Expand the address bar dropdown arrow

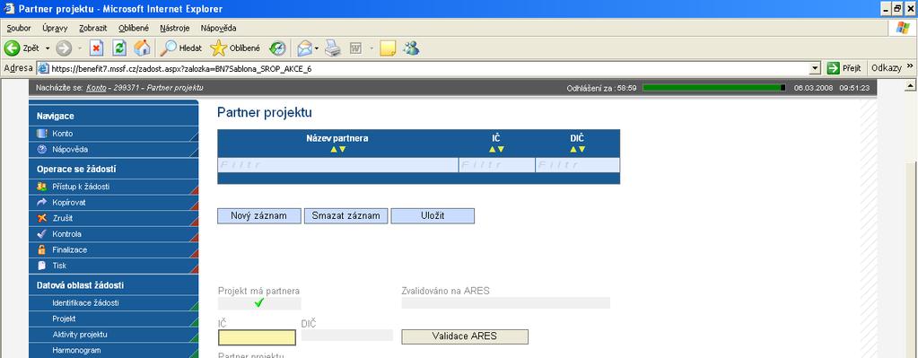coord(816,68)
